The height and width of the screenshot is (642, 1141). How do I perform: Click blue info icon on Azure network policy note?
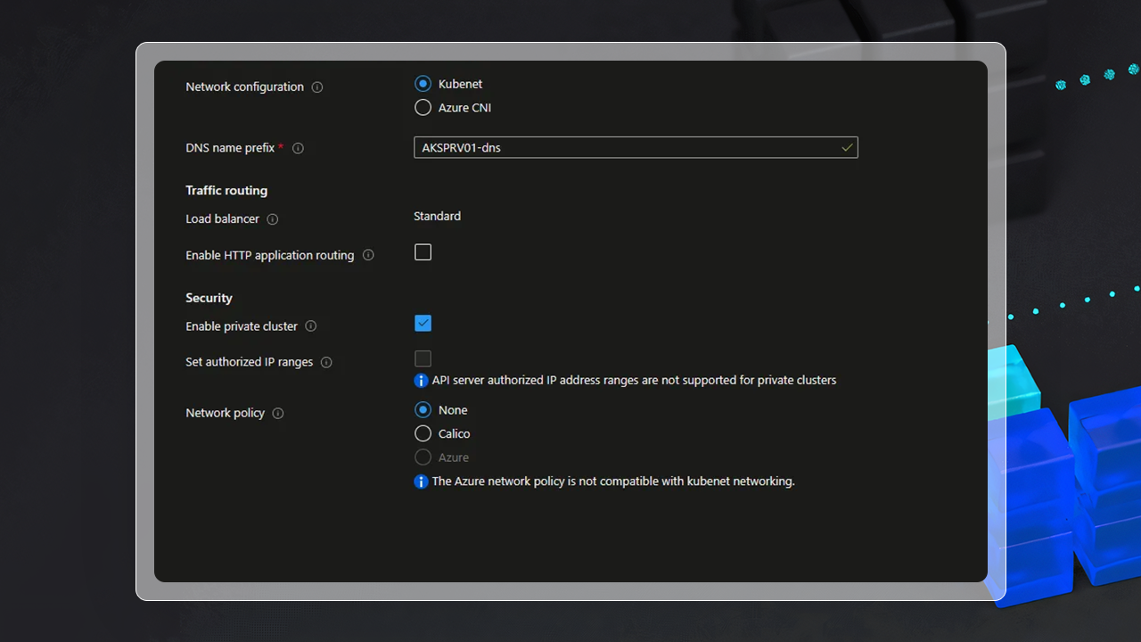coord(422,481)
